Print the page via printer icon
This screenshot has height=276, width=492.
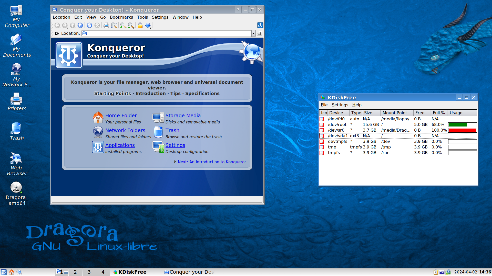(106, 25)
